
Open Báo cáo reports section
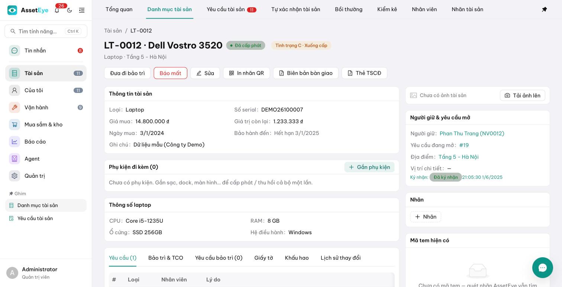point(46,142)
